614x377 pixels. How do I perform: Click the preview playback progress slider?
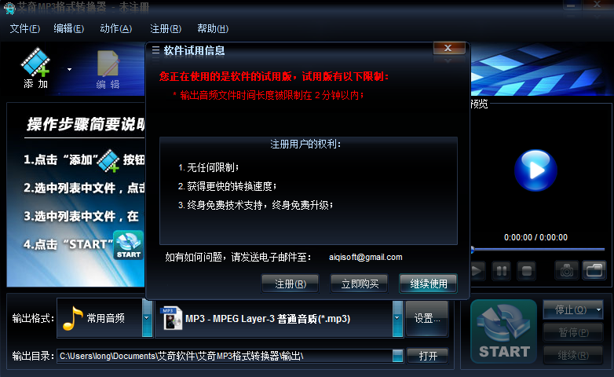coord(538,249)
